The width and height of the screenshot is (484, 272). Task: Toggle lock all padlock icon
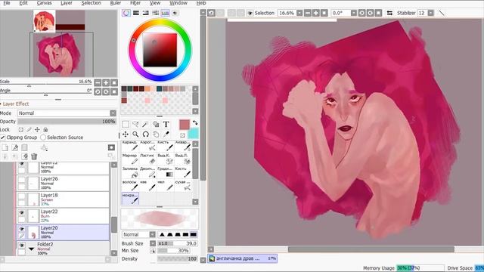pos(45,129)
